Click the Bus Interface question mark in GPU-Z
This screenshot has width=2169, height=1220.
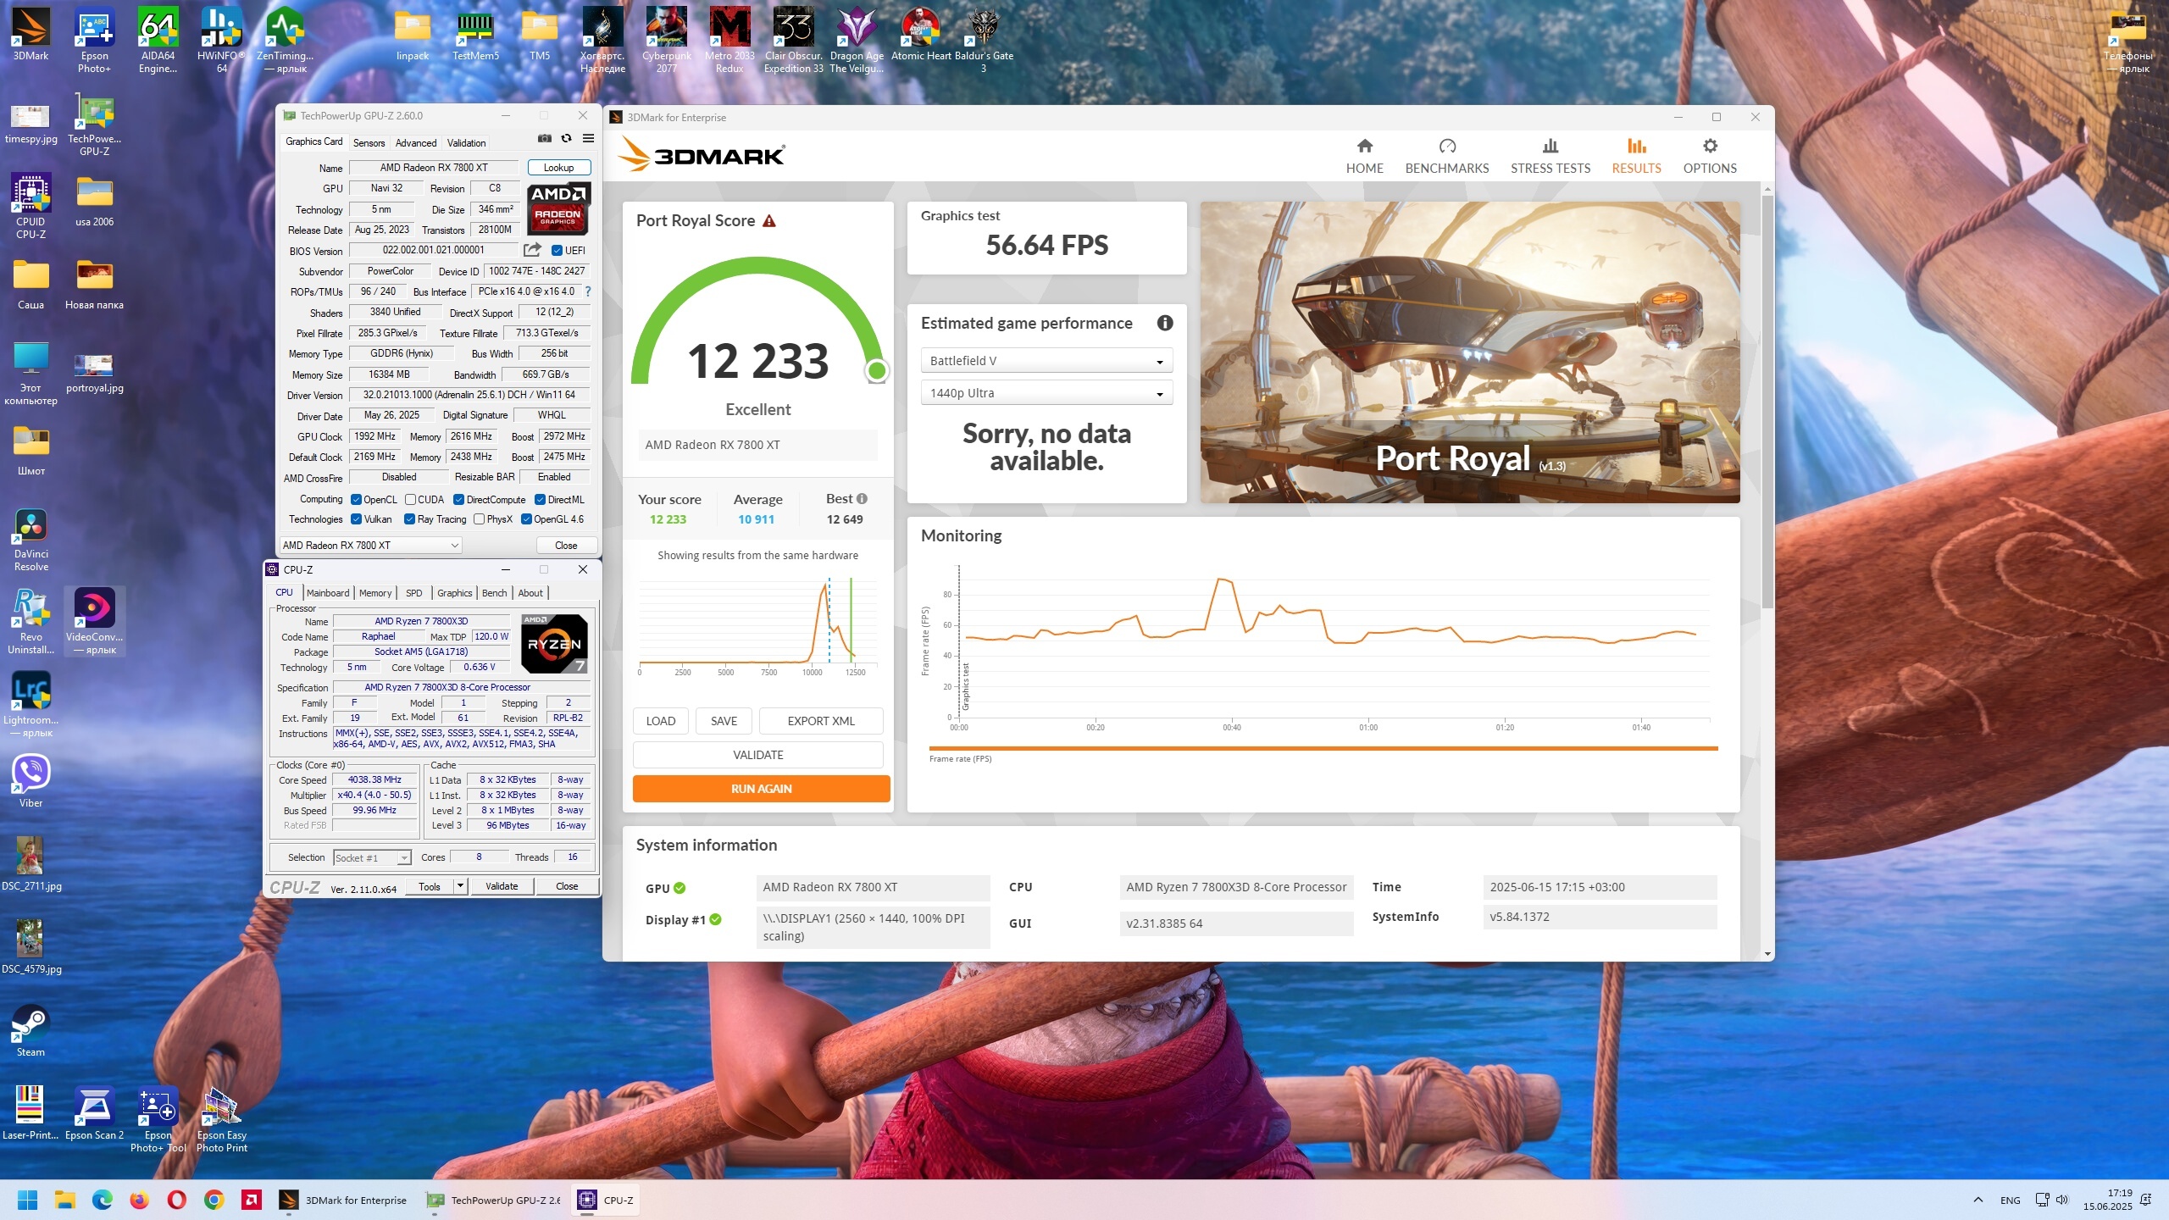(587, 291)
